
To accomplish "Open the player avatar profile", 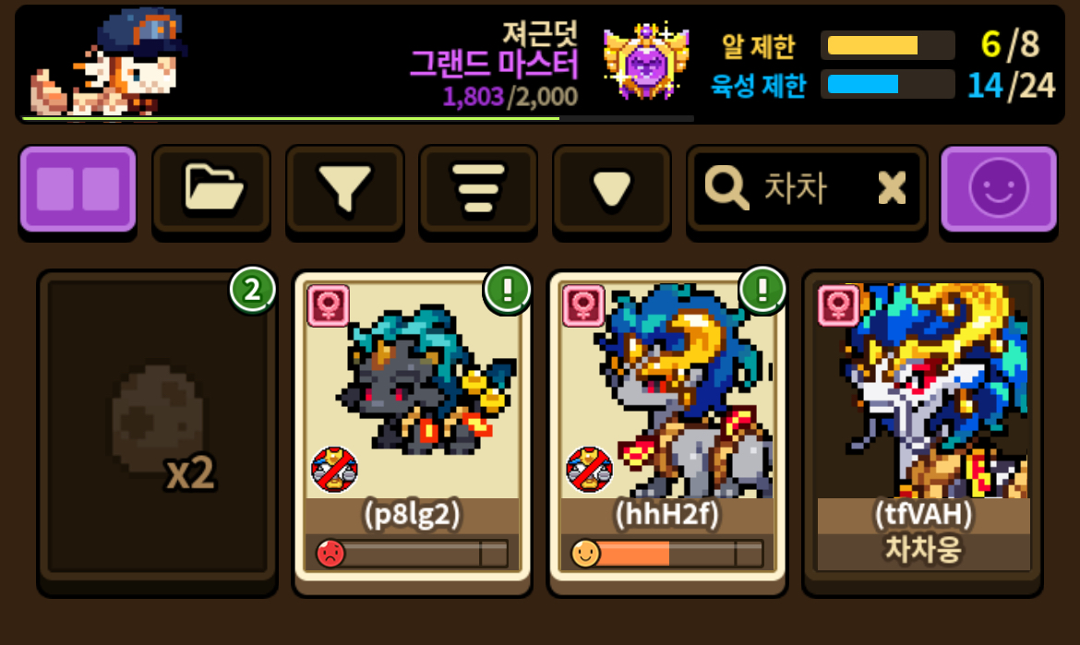I will (109, 62).
